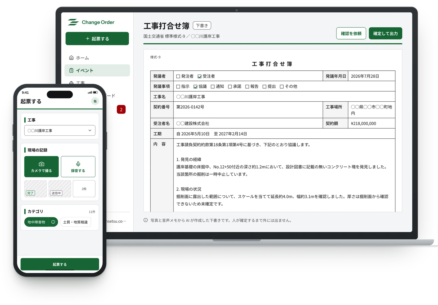Click 確定して出力 button

pyautogui.click(x=385, y=33)
